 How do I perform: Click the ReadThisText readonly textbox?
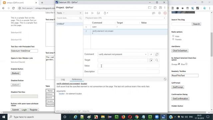[x=185, y=76]
